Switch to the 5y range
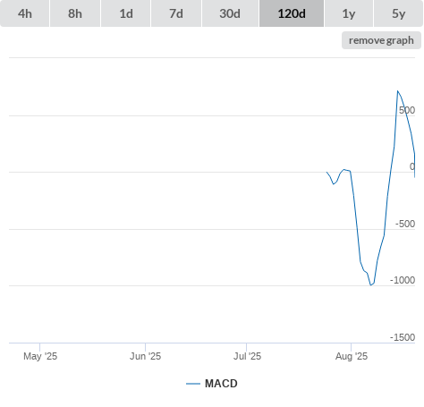424x407 pixels. click(399, 13)
